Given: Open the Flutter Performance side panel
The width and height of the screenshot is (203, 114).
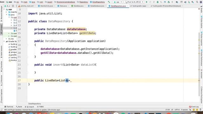Looking at the screenshot, I should click(202, 57).
